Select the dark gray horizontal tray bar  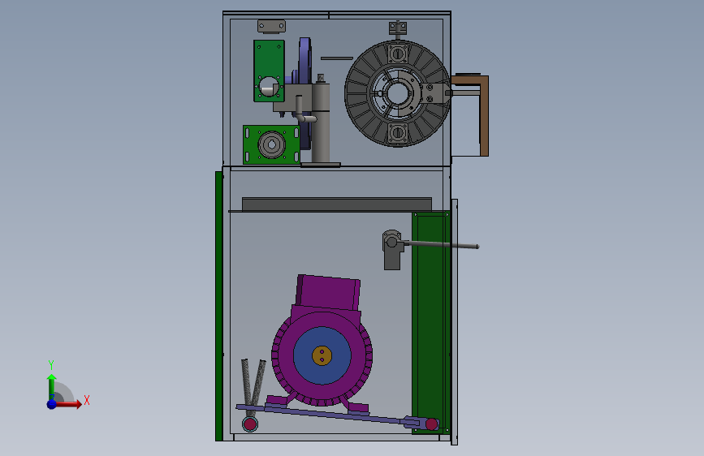coord(337,204)
